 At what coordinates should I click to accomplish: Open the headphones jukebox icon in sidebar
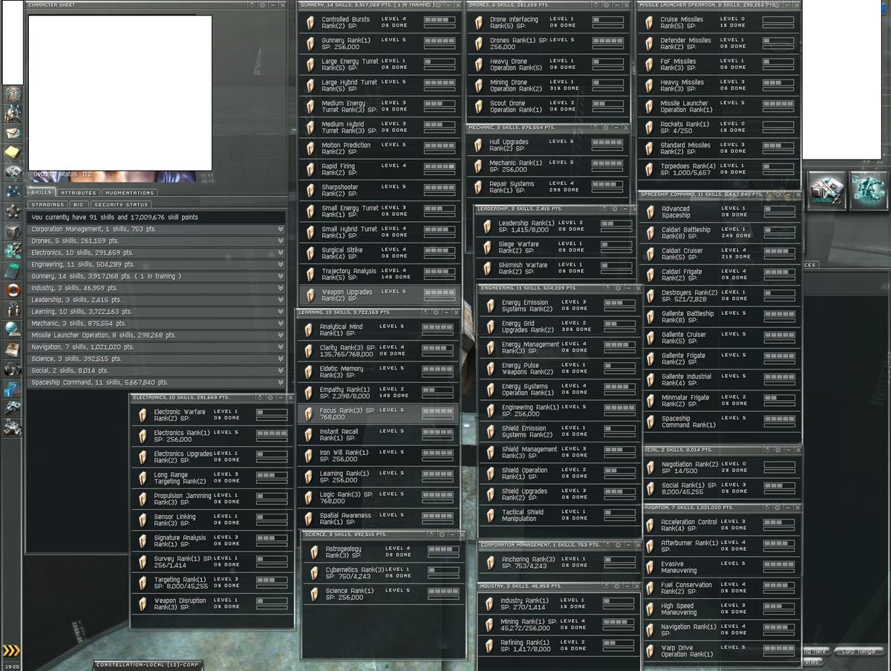click(13, 368)
